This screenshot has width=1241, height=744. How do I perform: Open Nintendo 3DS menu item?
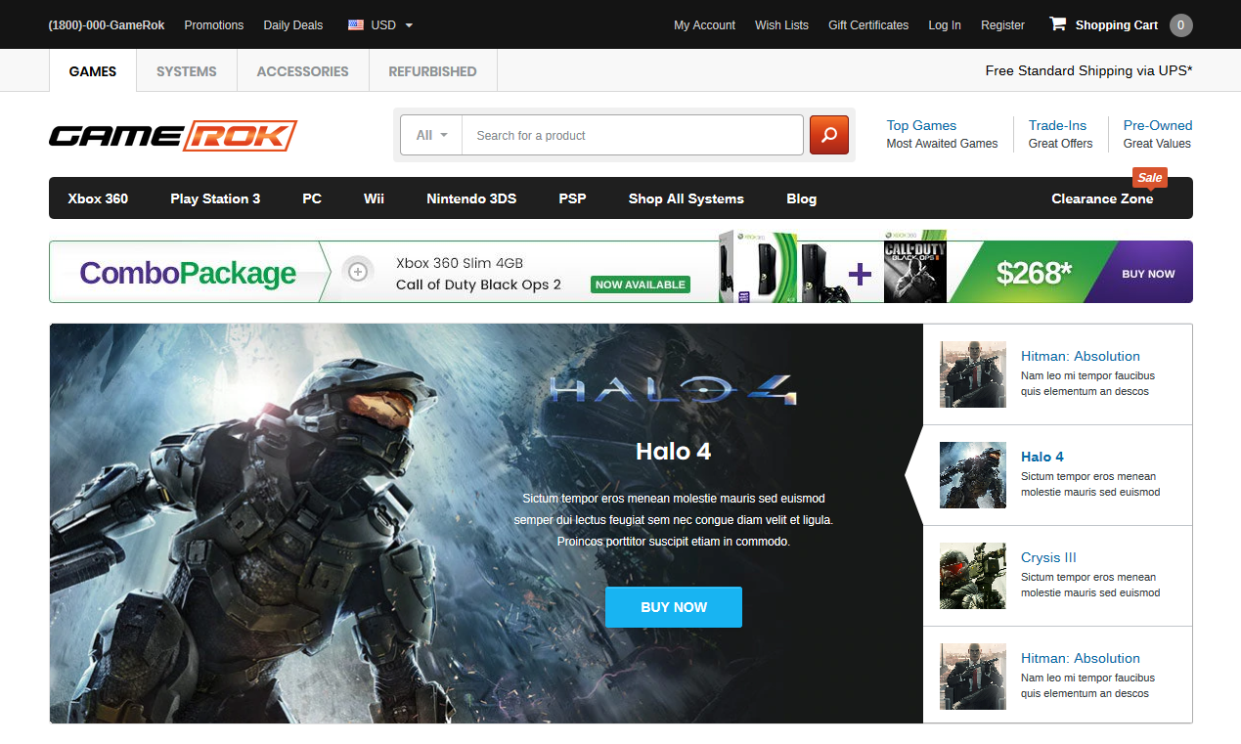click(471, 198)
